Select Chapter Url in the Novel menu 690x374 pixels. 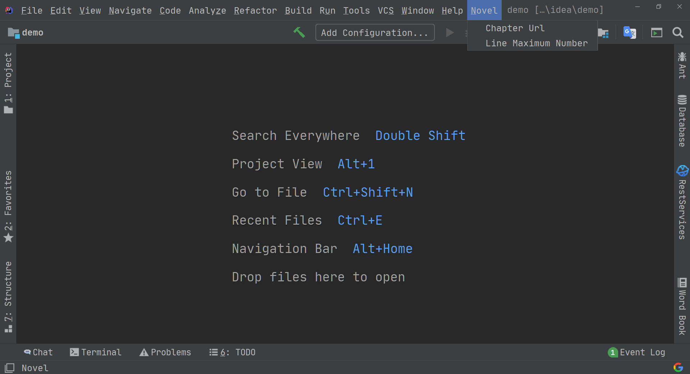515,28
